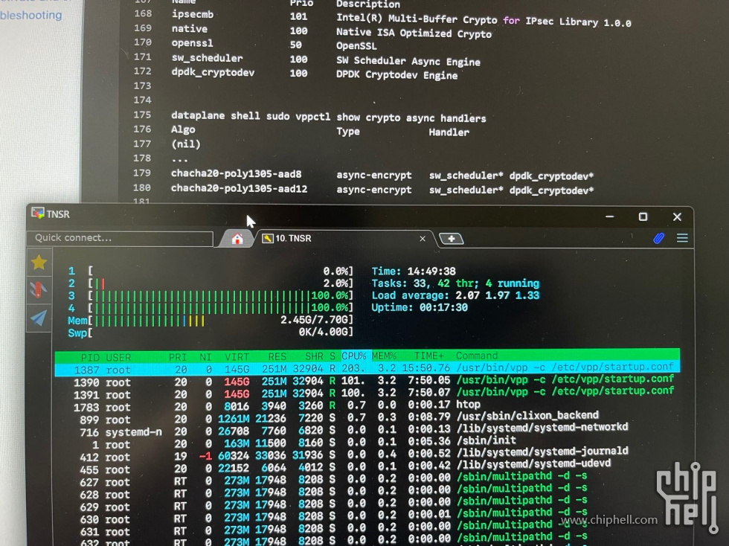This screenshot has height=546, width=729.
Task: Click the "Time: 14:49:38" readout
Action: tap(414, 271)
